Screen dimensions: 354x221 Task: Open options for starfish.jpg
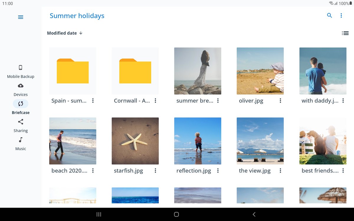pyautogui.click(x=155, y=171)
